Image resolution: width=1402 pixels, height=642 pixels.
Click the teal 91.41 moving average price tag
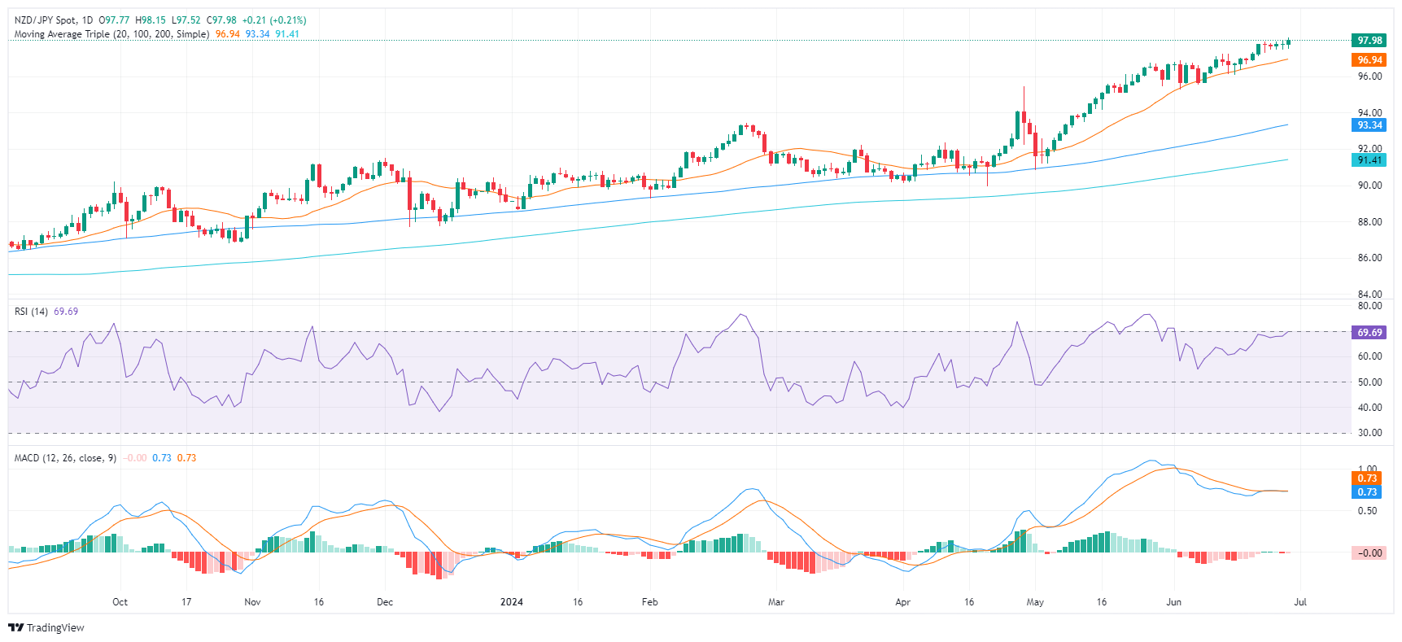point(1369,160)
